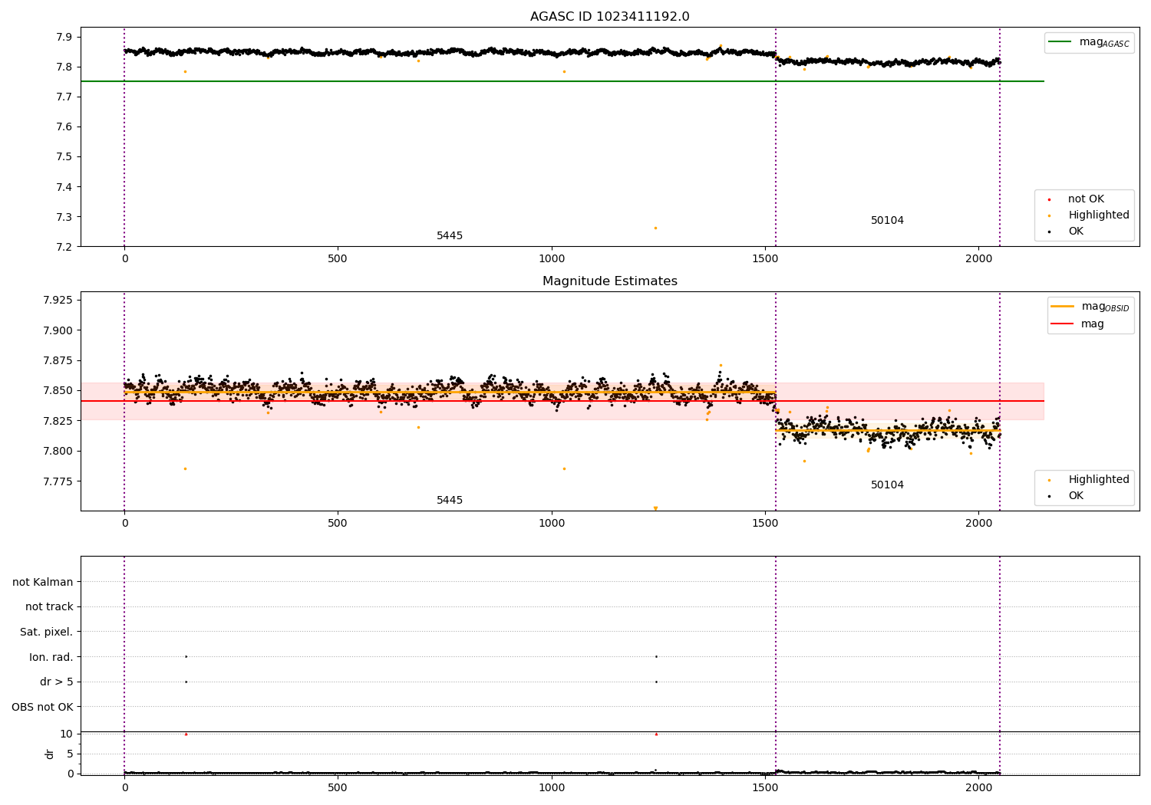Viewport: 1151px width, 805px height.
Task: Click the 'OBS not OK' flag row label
Action: point(42,707)
